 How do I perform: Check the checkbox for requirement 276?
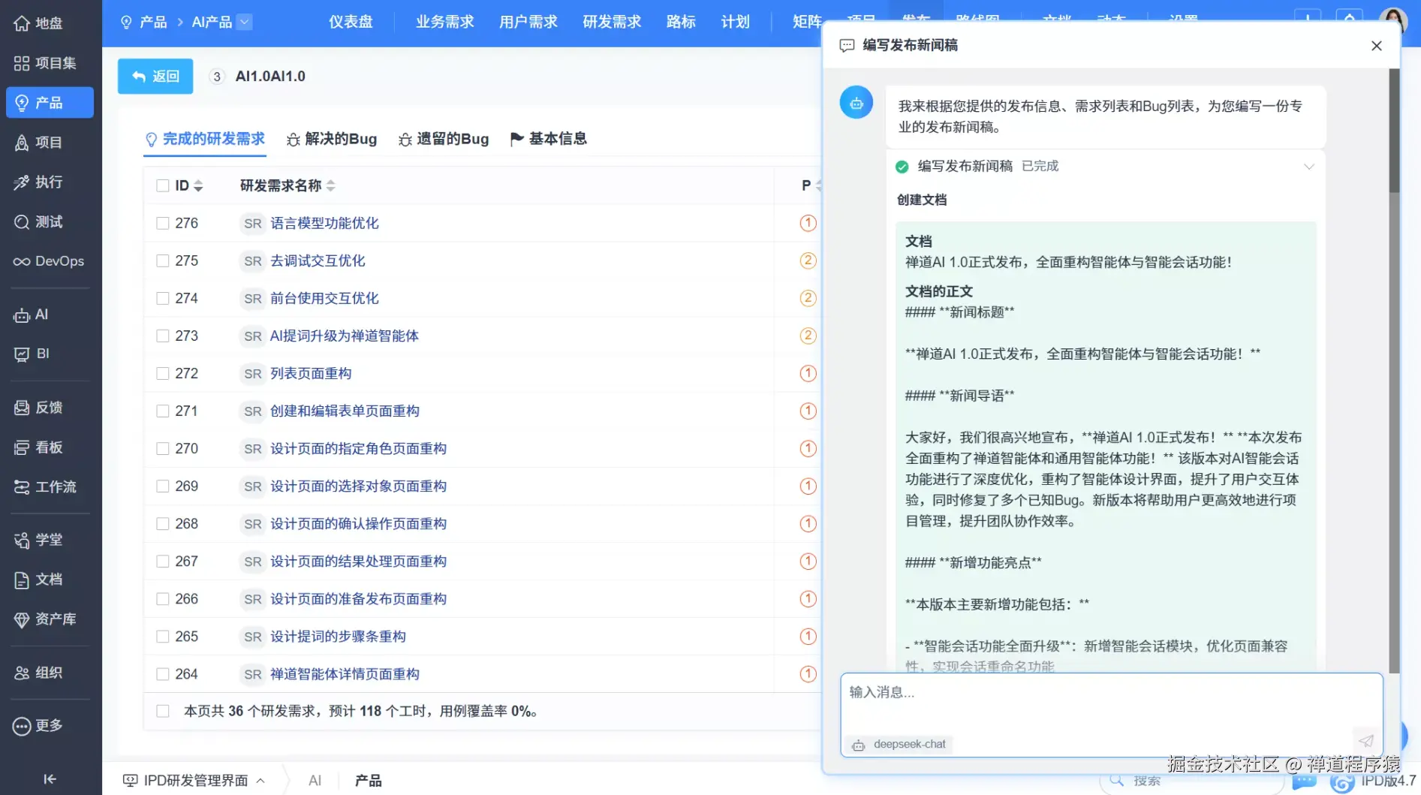click(162, 223)
